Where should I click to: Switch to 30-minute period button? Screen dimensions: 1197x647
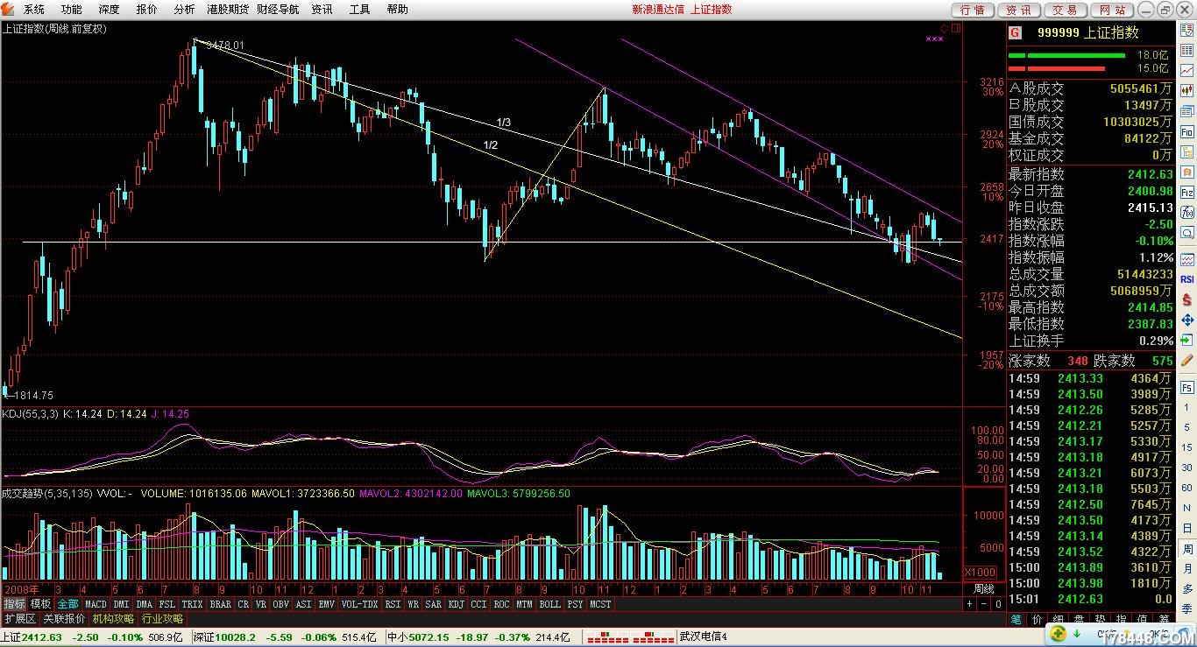(x=1186, y=468)
